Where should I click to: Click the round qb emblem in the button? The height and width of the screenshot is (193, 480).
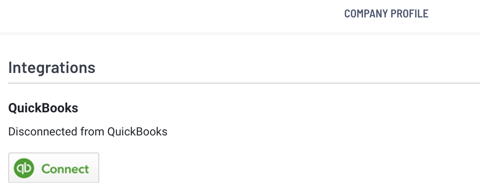pos(24,168)
